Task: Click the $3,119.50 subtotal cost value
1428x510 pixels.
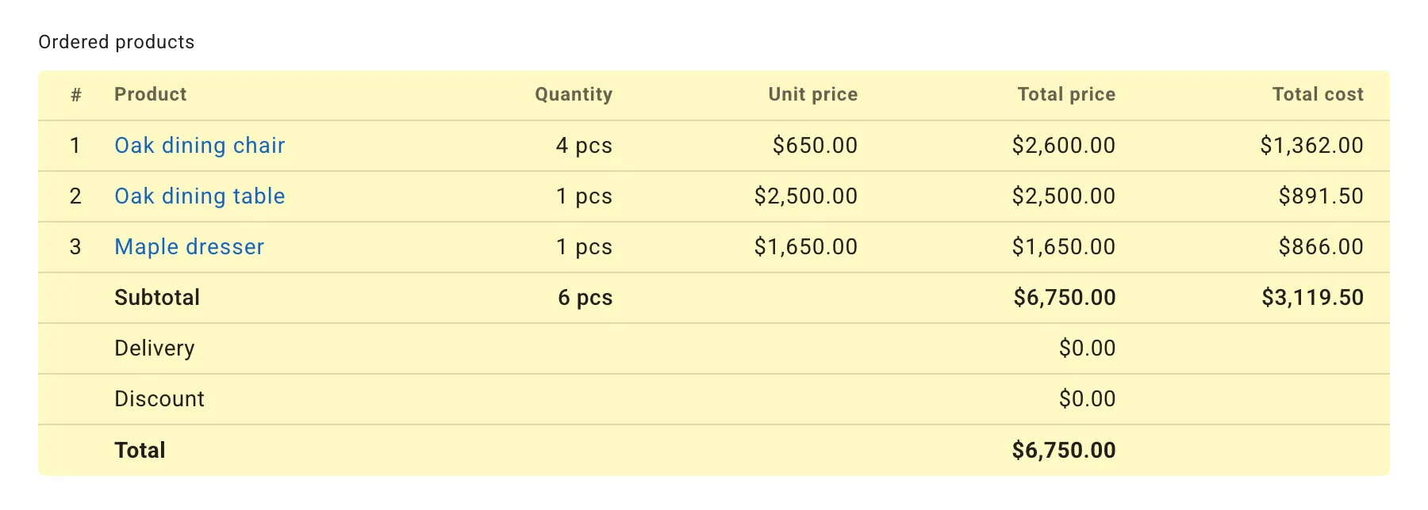Action: [1312, 297]
